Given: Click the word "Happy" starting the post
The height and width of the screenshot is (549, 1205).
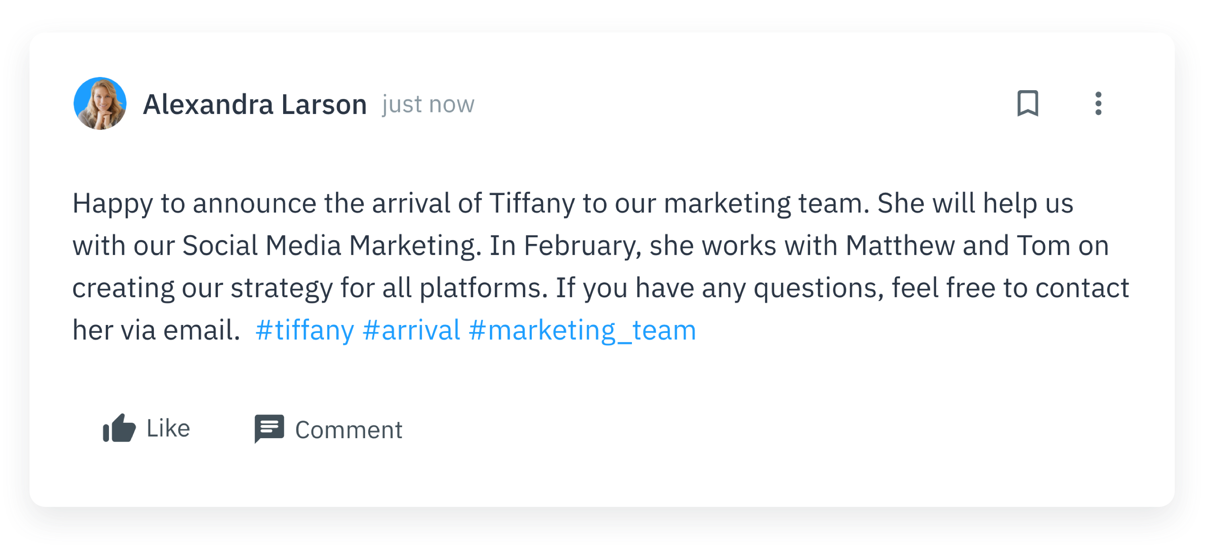Looking at the screenshot, I should pos(113,204).
